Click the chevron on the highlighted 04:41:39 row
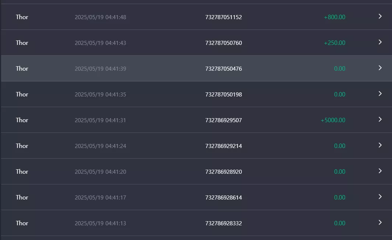 (x=380, y=68)
